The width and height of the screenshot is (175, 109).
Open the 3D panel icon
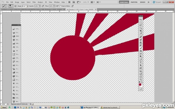pyautogui.click(x=14, y=51)
